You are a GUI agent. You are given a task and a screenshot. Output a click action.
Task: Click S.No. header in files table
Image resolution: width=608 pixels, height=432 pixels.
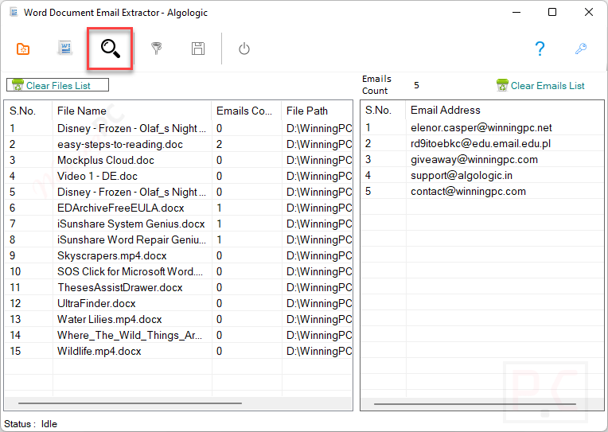tap(29, 111)
